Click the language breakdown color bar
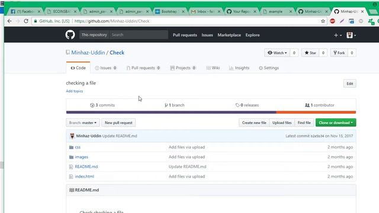Viewport: 379px width, 213px height. pyautogui.click(x=211, y=112)
